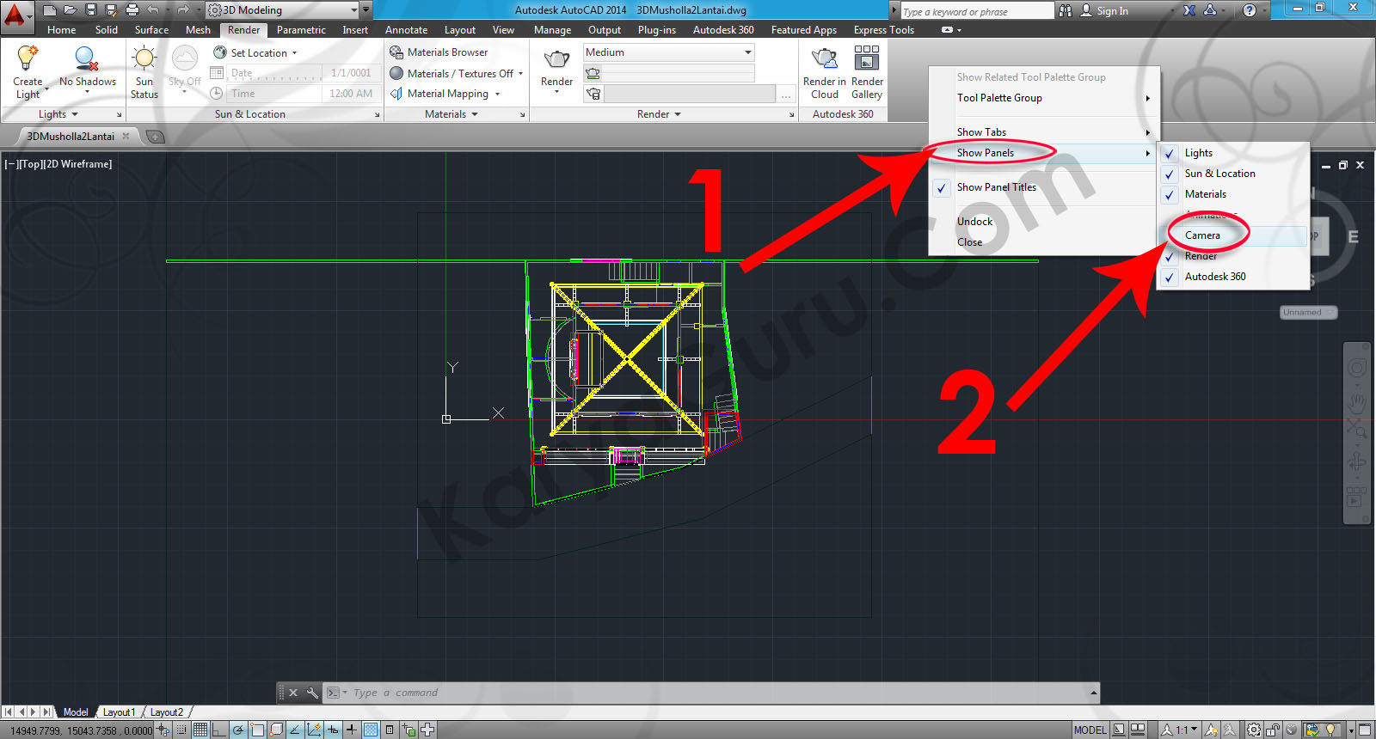Image resolution: width=1376 pixels, height=739 pixels.
Task: Click the Sun Status icon
Action: (144, 60)
